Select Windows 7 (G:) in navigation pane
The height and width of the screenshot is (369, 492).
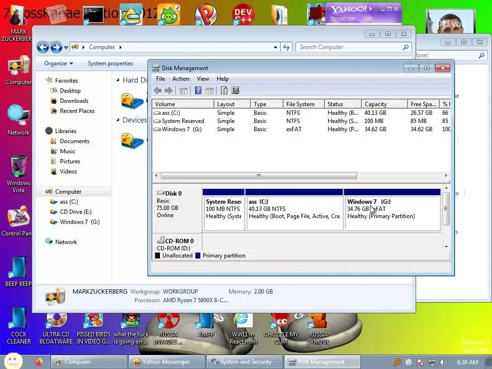[x=80, y=222]
